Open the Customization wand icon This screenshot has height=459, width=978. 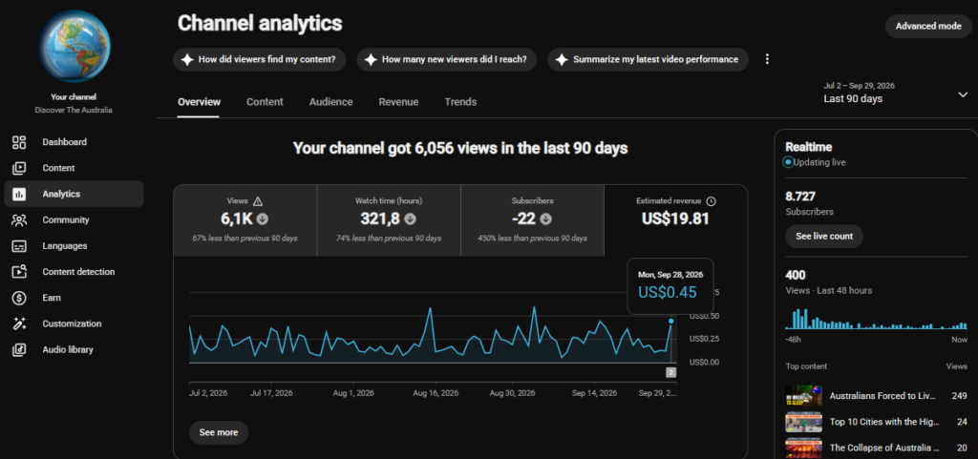pos(19,323)
